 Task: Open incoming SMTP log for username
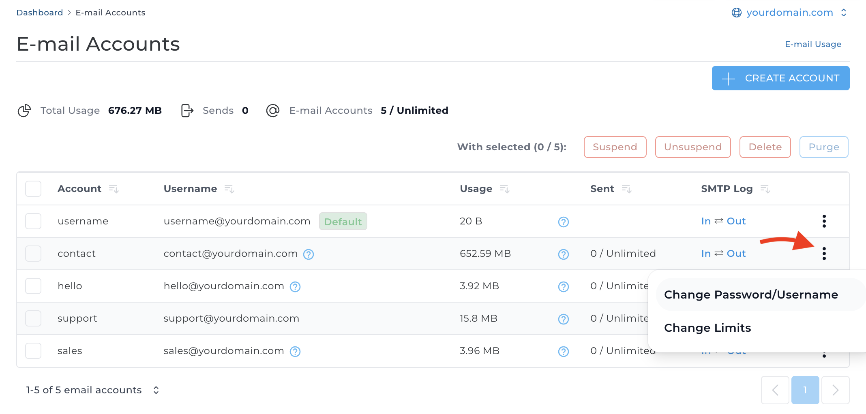(x=706, y=221)
